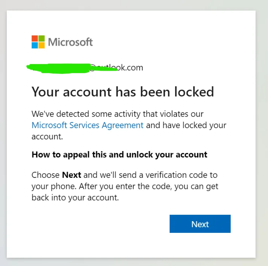Screen dimensions: 268x266
Task: Click the "Your account has been locked" heading
Action: coord(123,92)
